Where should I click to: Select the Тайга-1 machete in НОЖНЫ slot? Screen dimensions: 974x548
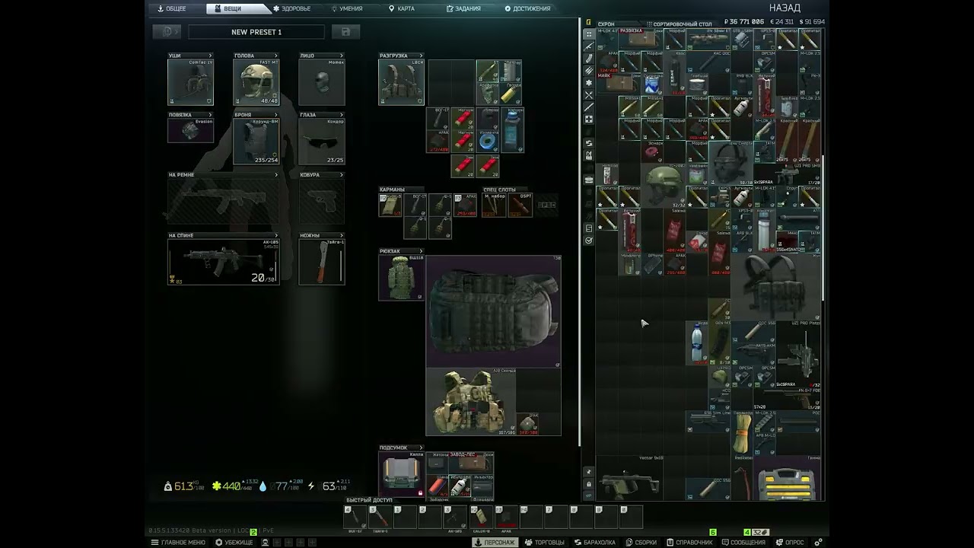(321, 262)
